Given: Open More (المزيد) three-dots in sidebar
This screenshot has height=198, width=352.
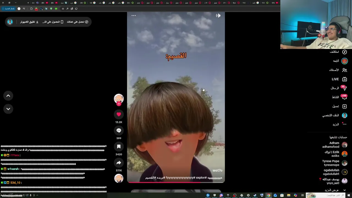Looking at the screenshot, I should [x=340, y=124].
